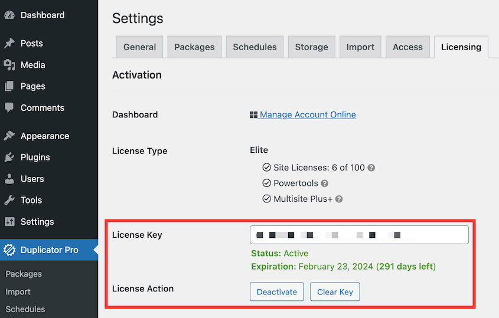Click help icon next to Powertools
This screenshot has height=318, width=499.
[324, 183]
